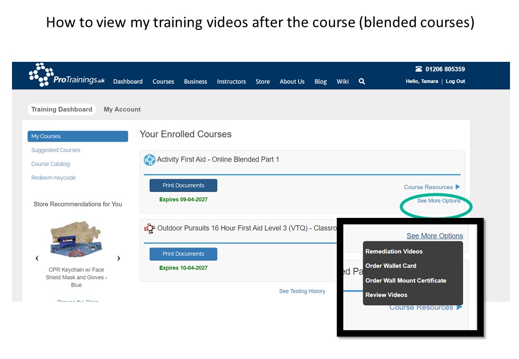Open See More Options in circled area
Viewport: 519px width, 359px height.
439,201
